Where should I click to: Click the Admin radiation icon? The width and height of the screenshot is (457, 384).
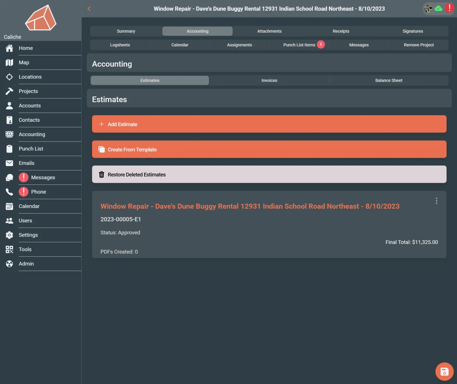click(x=9, y=264)
